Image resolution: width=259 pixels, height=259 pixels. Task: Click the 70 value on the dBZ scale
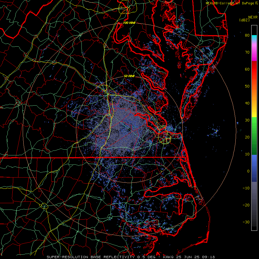pyautogui.click(x=247, y=52)
